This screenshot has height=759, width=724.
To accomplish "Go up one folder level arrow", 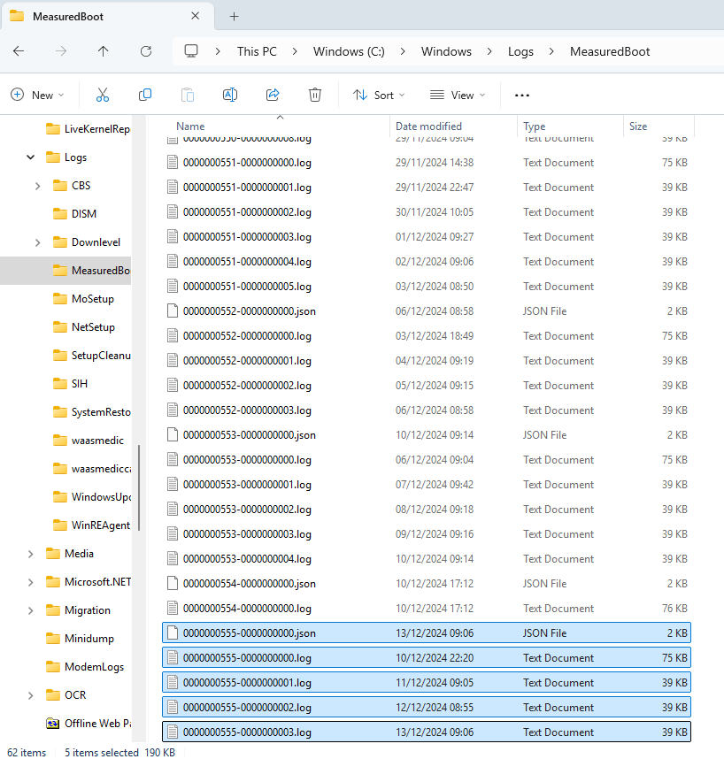I will tap(104, 51).
